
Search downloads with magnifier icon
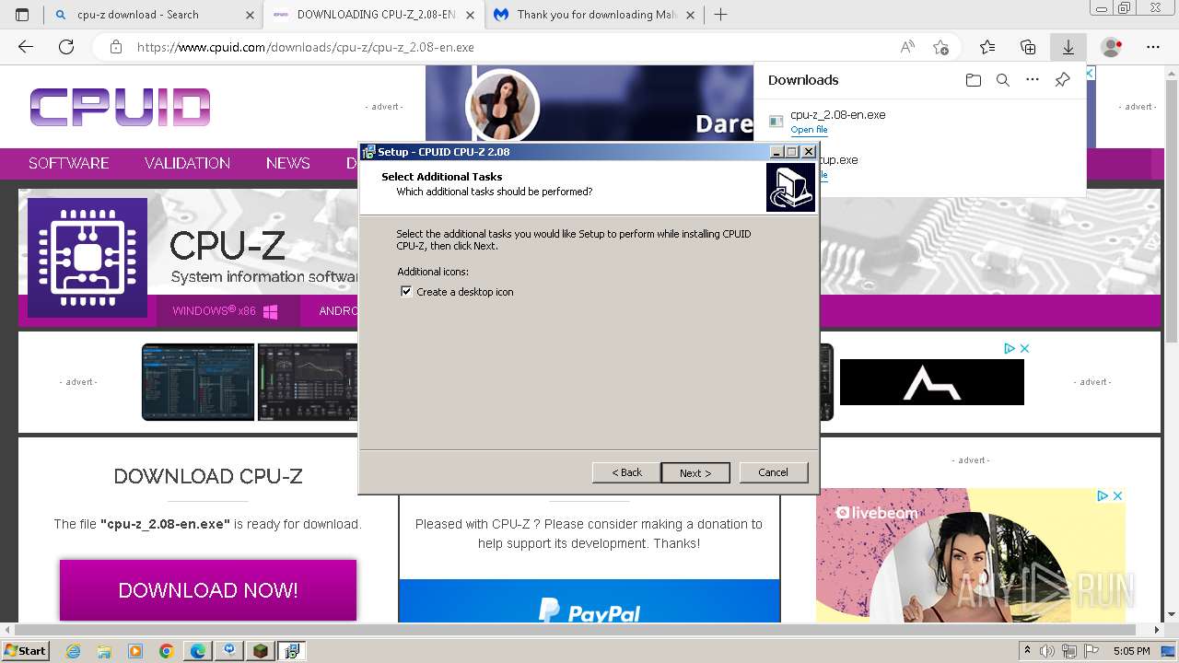pyautogui.click(x=1003, y=80)
